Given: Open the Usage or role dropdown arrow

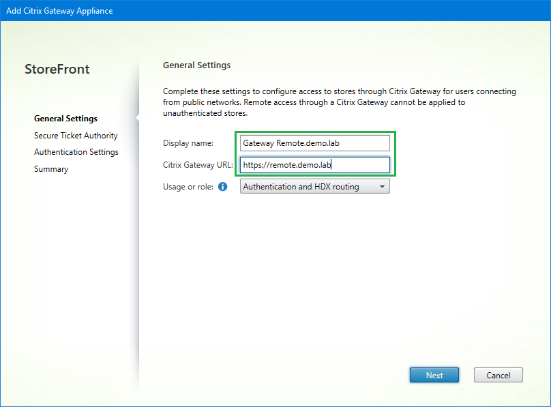Looking at the screenshot, I should 382,187.
